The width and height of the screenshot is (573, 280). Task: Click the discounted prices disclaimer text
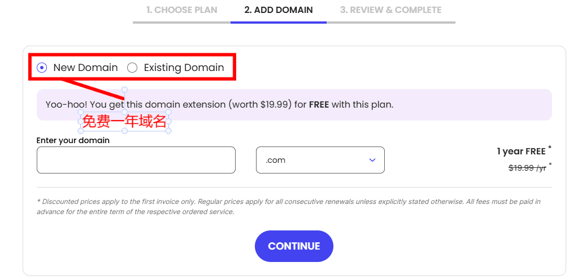point(288,206)
